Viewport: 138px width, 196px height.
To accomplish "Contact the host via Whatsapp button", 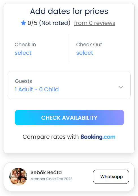I will tap(111, 177).
